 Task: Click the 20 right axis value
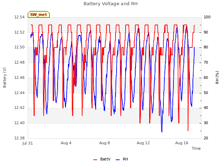point(206,138)
